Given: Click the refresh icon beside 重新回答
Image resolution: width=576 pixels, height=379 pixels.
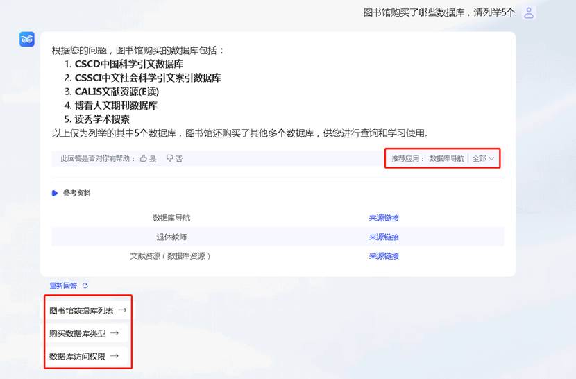Looking at the screenshot, I should pos(85,285).
